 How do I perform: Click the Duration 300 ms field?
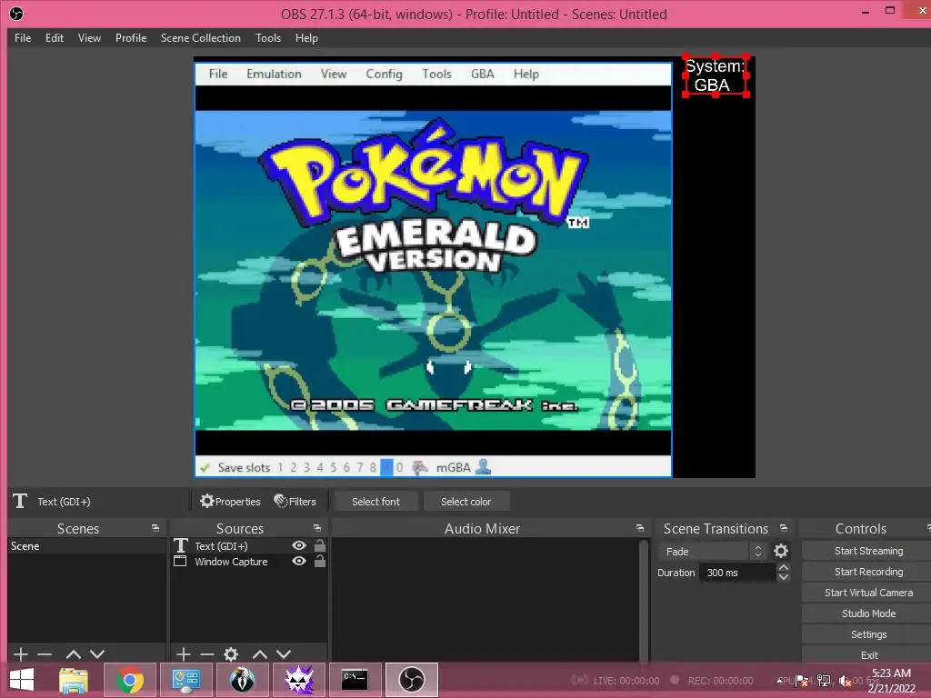pyautogui.click(x=738, y=573)
